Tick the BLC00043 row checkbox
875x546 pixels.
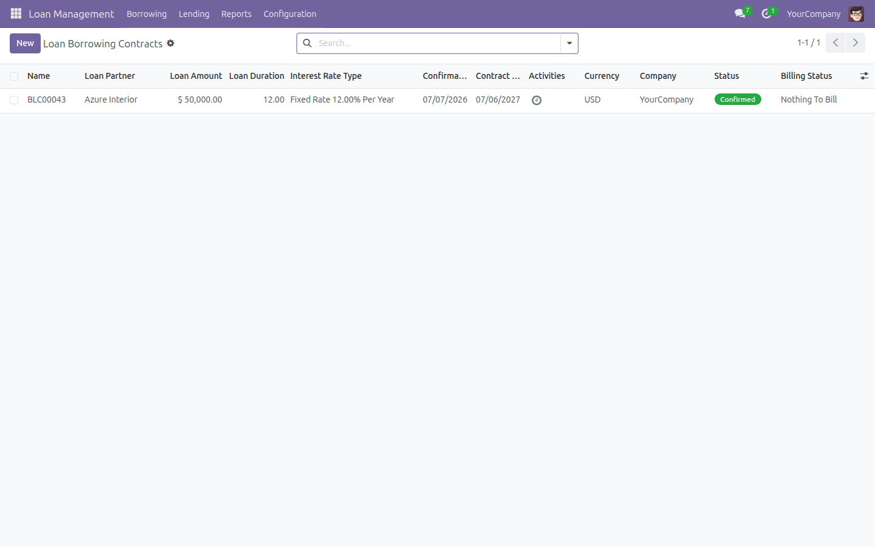14,100
